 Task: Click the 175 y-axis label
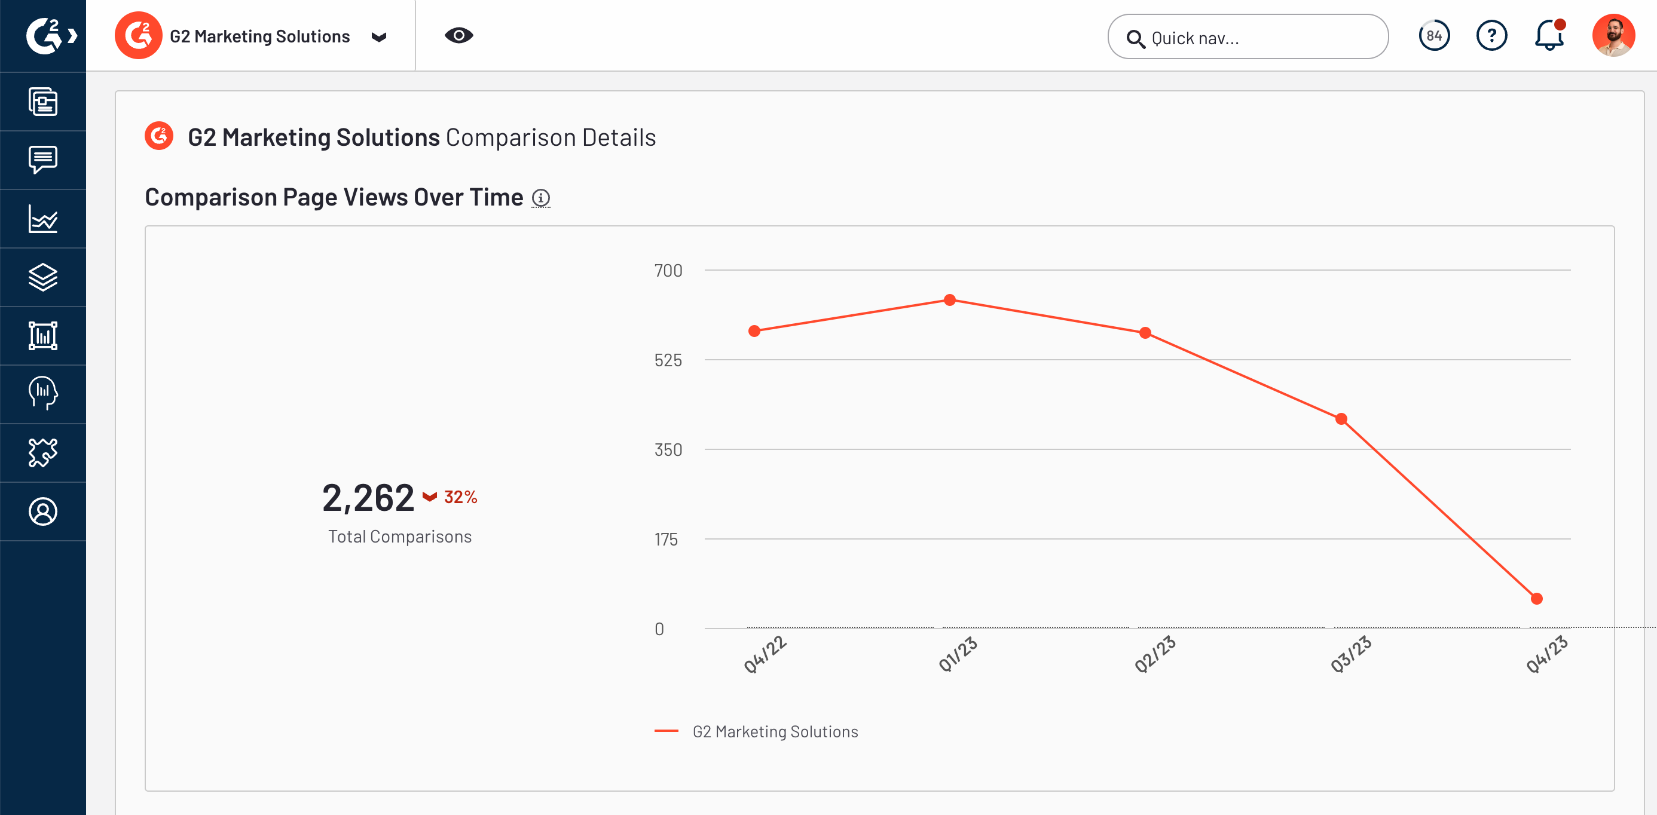click(667, 540)
